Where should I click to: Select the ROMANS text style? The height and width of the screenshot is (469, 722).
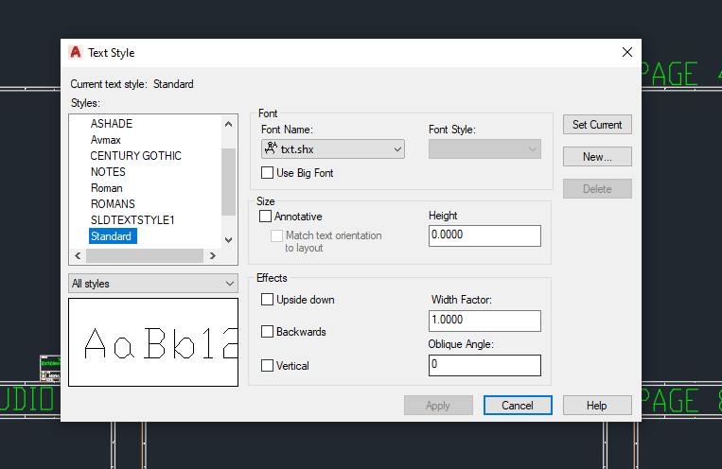[x=113, y=204]
